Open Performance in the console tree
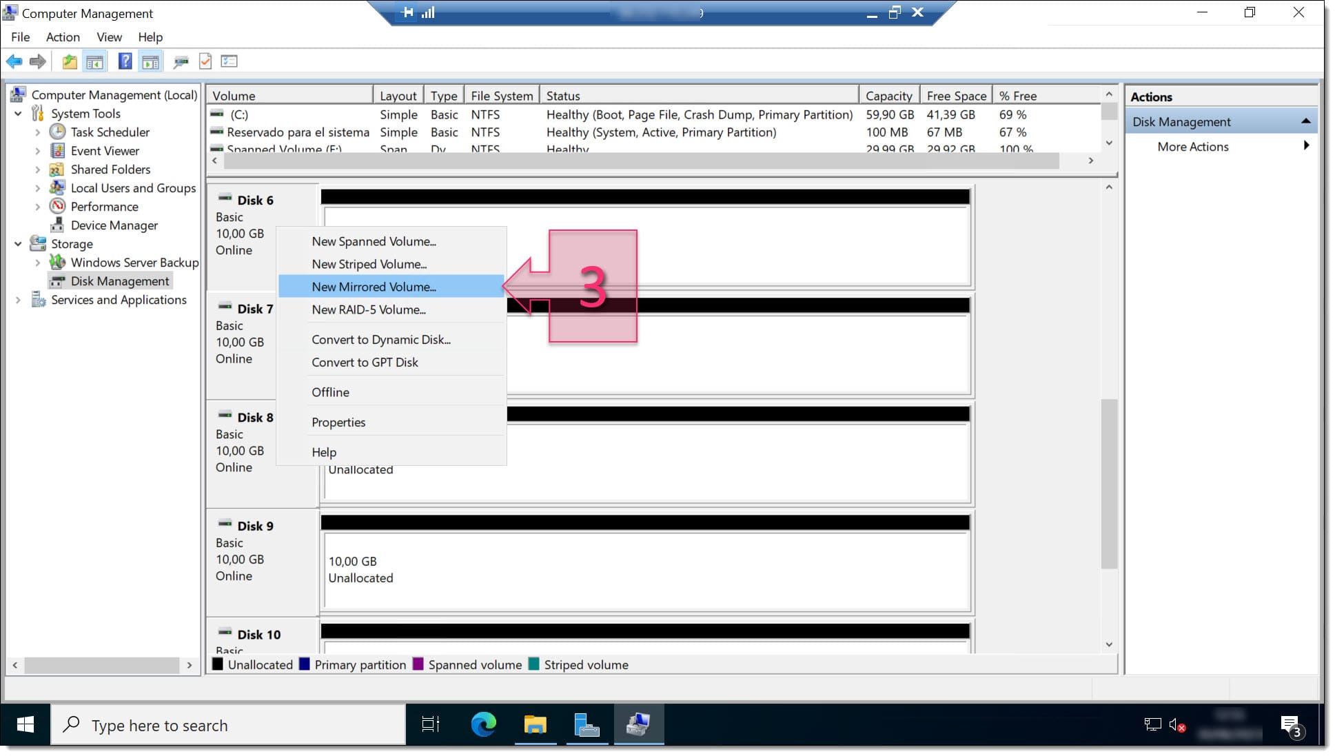This screenshot has width=1335, height=756. coord(104,206)
